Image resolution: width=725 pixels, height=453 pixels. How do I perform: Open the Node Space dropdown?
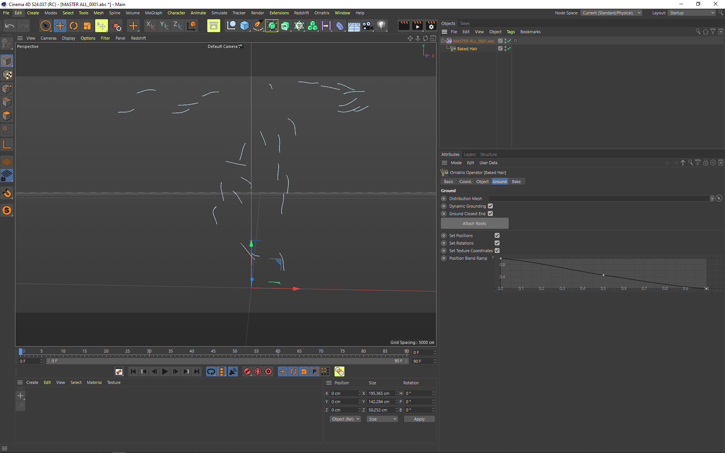(x=611, y=13)
